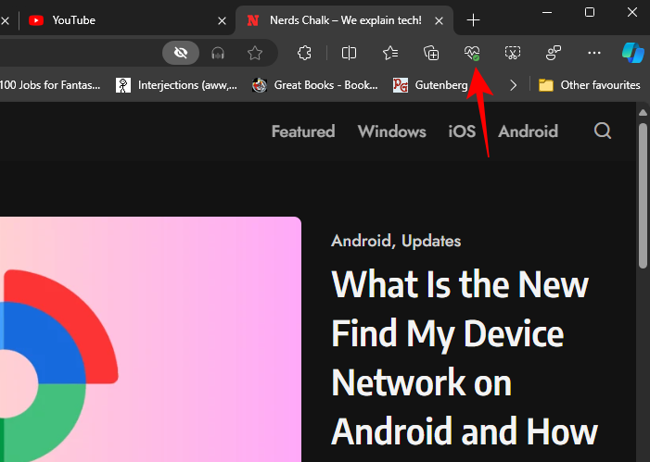Screen dimensions: 650x462
Task: Go to Android section
Action: click(529, 131)
